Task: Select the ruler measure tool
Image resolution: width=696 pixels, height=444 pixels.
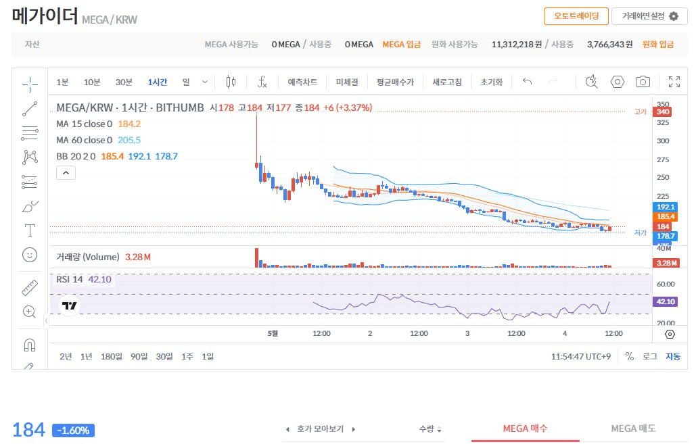Action: pyautogui.click(x=30, y=287)
